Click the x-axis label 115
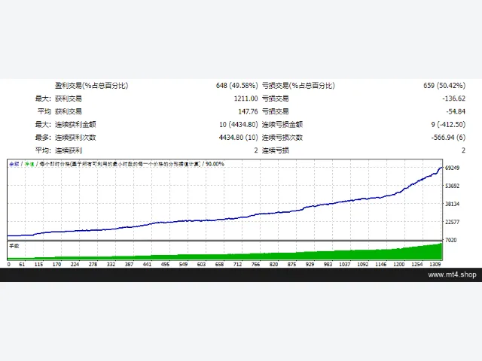Screen dimensions: 482x361 pyautogui.click(x=38, y=264)
